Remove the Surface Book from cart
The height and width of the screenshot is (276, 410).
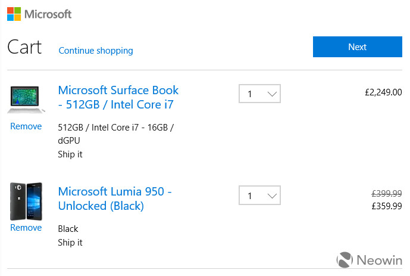coord(26,126)
